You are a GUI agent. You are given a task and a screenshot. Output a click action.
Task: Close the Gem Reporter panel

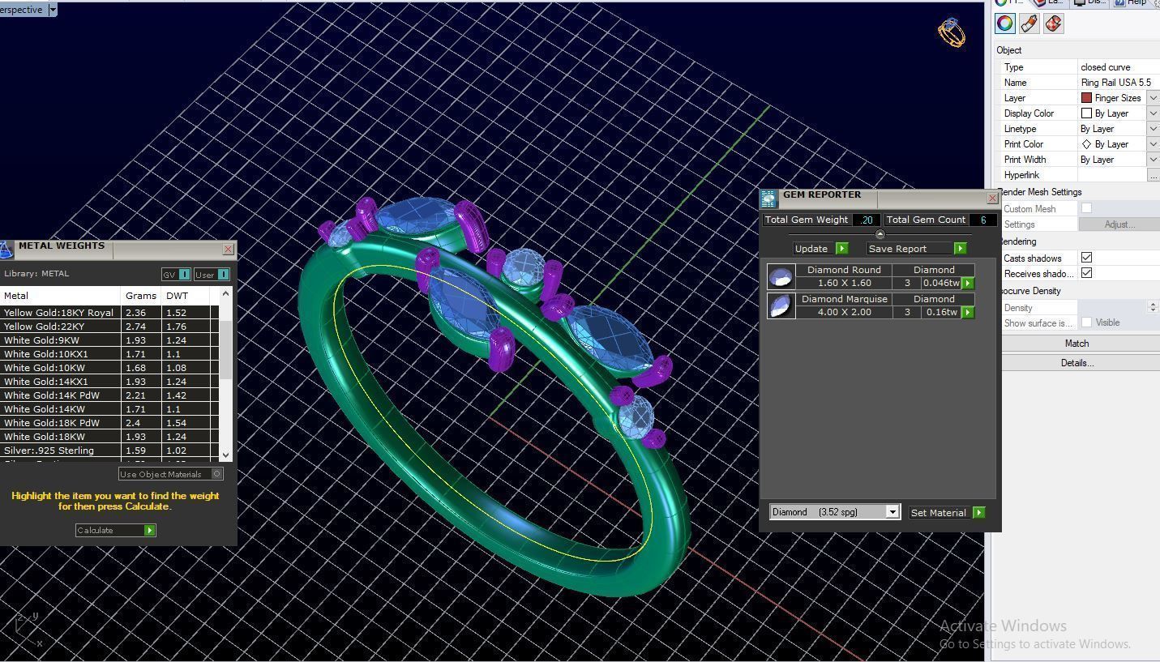[992, 198]
